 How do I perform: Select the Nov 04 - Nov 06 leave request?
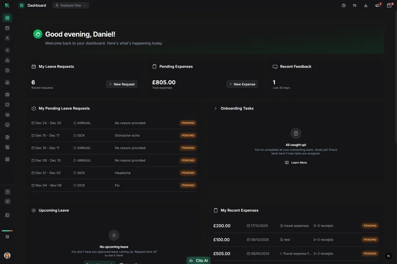[x=114, y=185]
